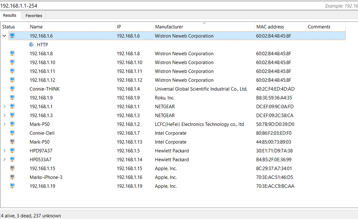Collapse the 192.168.1.6 device row

tap(4, 35)
